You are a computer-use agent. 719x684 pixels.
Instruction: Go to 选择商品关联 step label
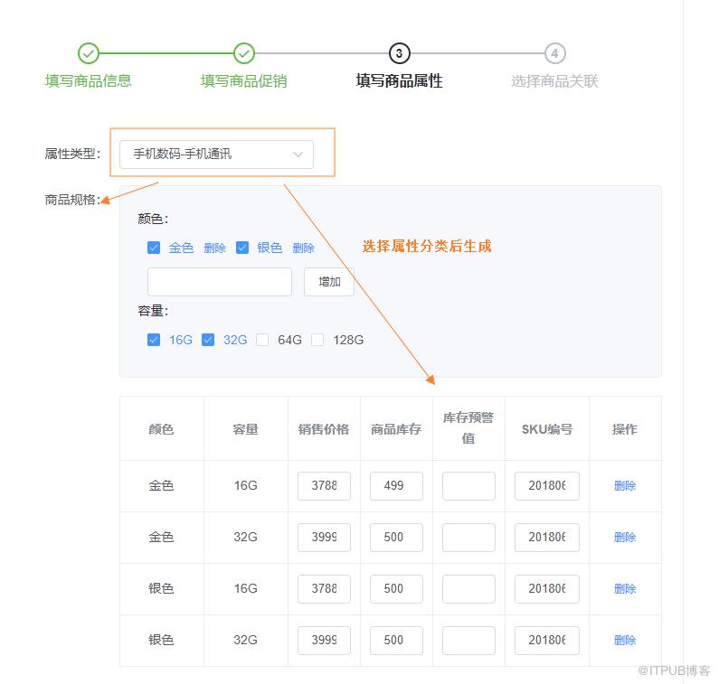coord(554,81)
